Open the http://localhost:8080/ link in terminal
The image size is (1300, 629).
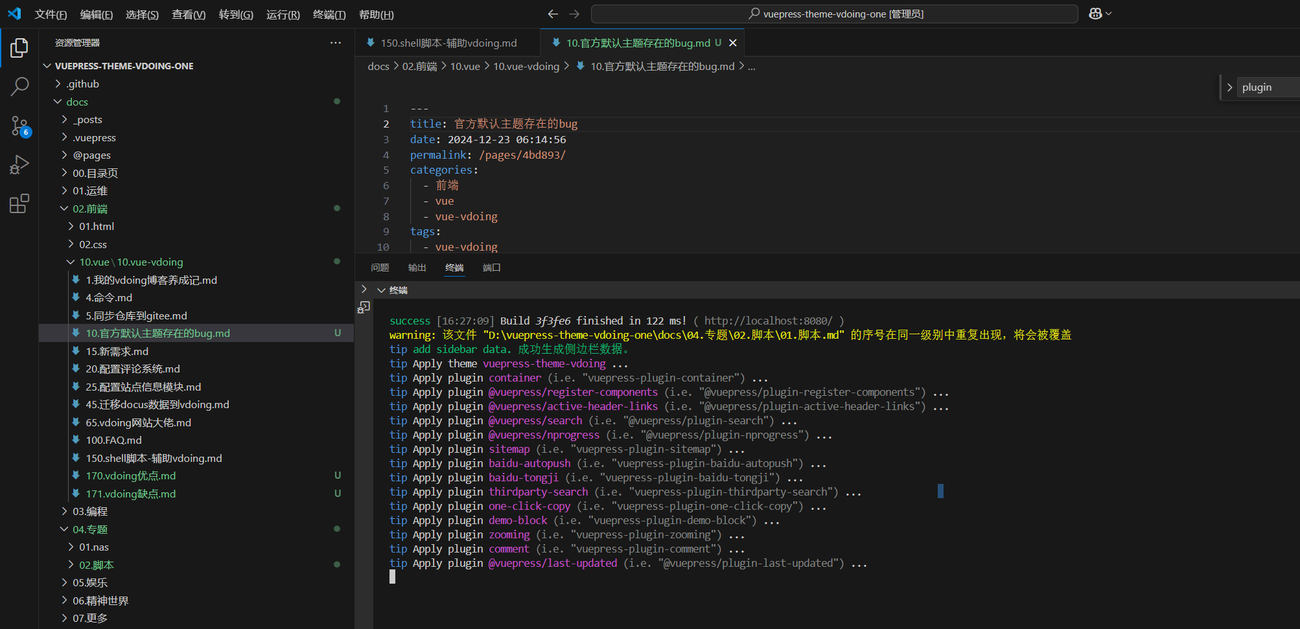[x=768, y=321]
